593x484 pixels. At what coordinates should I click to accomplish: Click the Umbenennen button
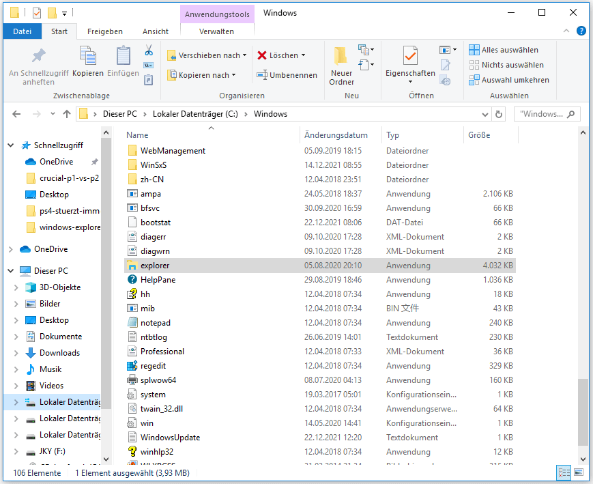coord(287,75)
